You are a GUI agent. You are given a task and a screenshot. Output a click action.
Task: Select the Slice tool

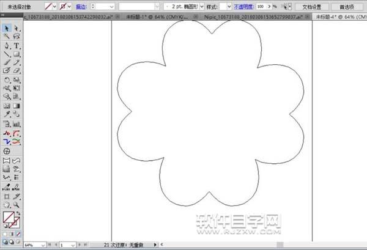tap(17, 196)
